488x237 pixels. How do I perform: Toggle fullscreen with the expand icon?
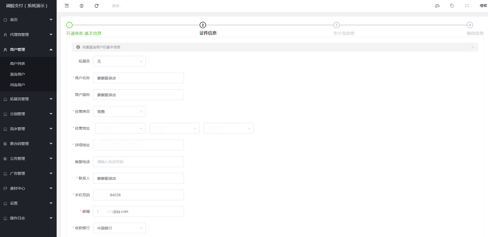pos(467,6)
